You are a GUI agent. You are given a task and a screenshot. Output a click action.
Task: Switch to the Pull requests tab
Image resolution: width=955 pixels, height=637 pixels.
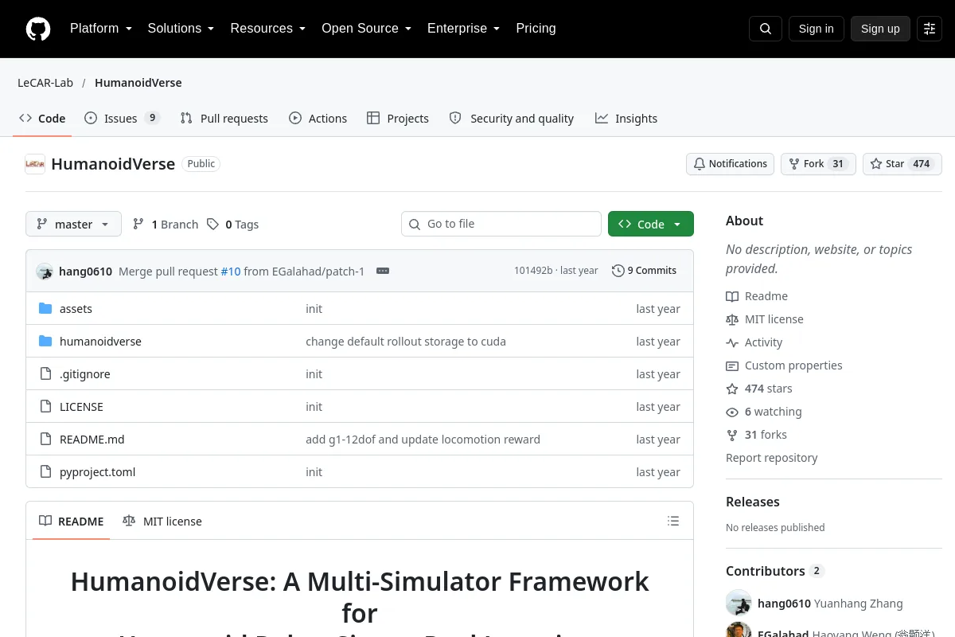(x=224, y=119)
